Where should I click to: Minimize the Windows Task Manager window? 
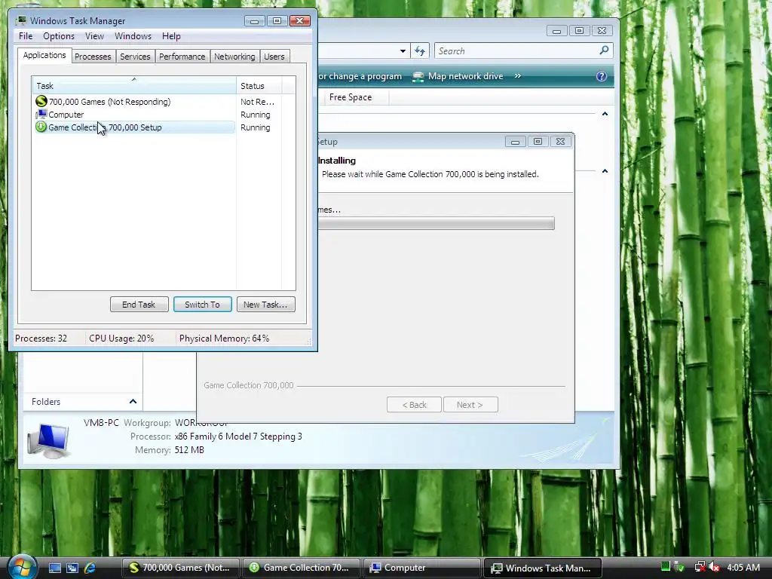tap(254, 20)
